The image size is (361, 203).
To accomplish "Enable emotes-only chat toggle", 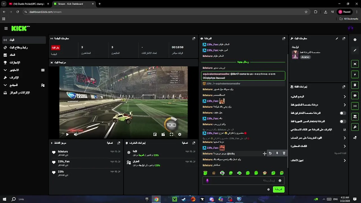I will [343, 122].
